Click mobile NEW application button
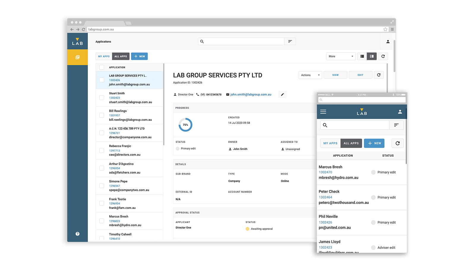Image resolution: width=475 pixels, height=267 pixels. click(x=374, y=143)
